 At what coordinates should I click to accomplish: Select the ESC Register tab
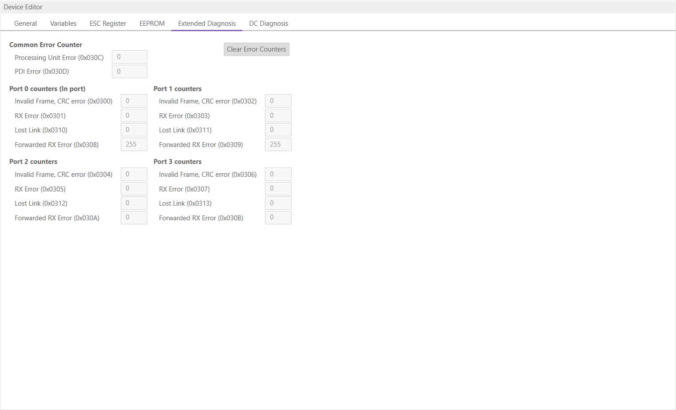(x=108, y=24)
